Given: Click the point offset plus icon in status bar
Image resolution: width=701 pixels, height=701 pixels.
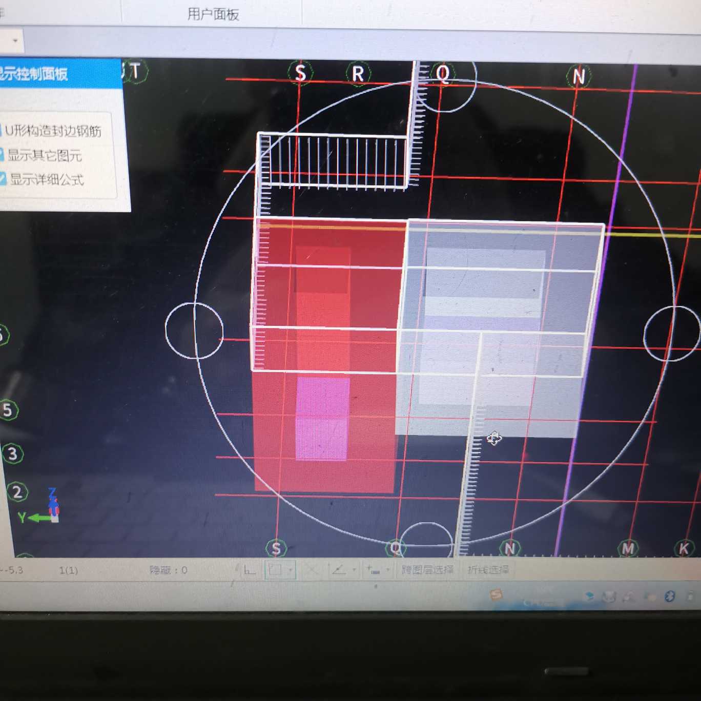Looking at the screenshot, I should click(x=373, y=570).
